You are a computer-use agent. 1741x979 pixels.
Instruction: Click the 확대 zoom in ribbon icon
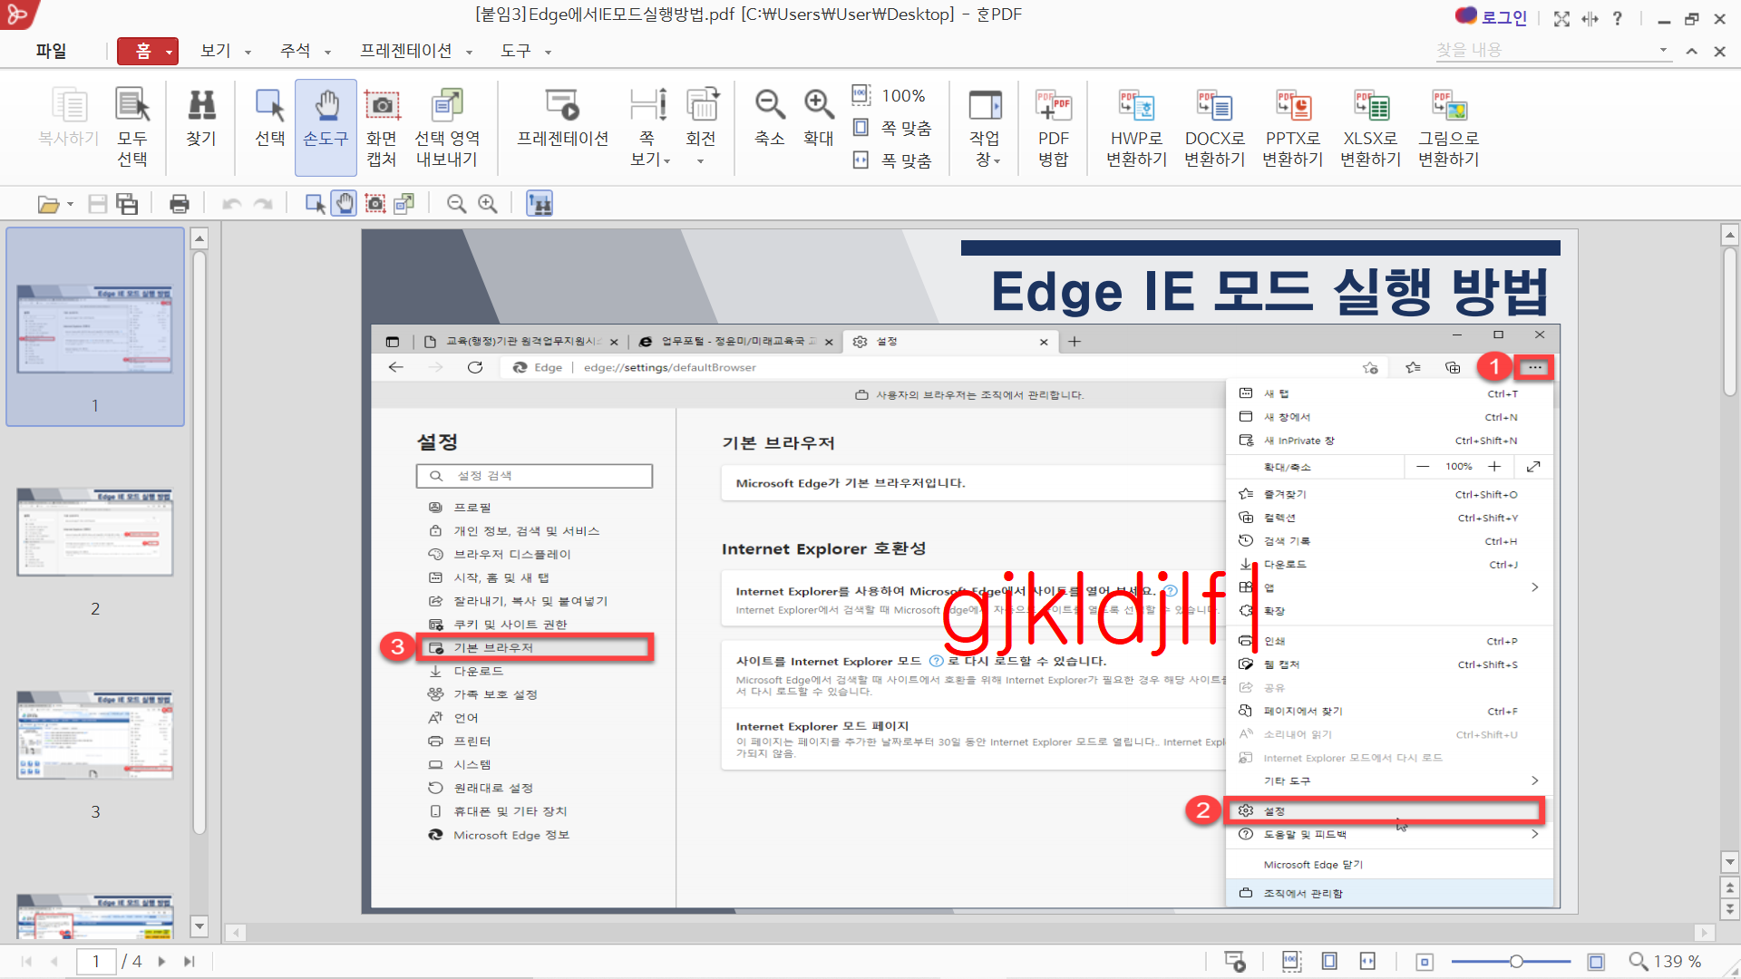pyautogui.click(x=819, y=118)
